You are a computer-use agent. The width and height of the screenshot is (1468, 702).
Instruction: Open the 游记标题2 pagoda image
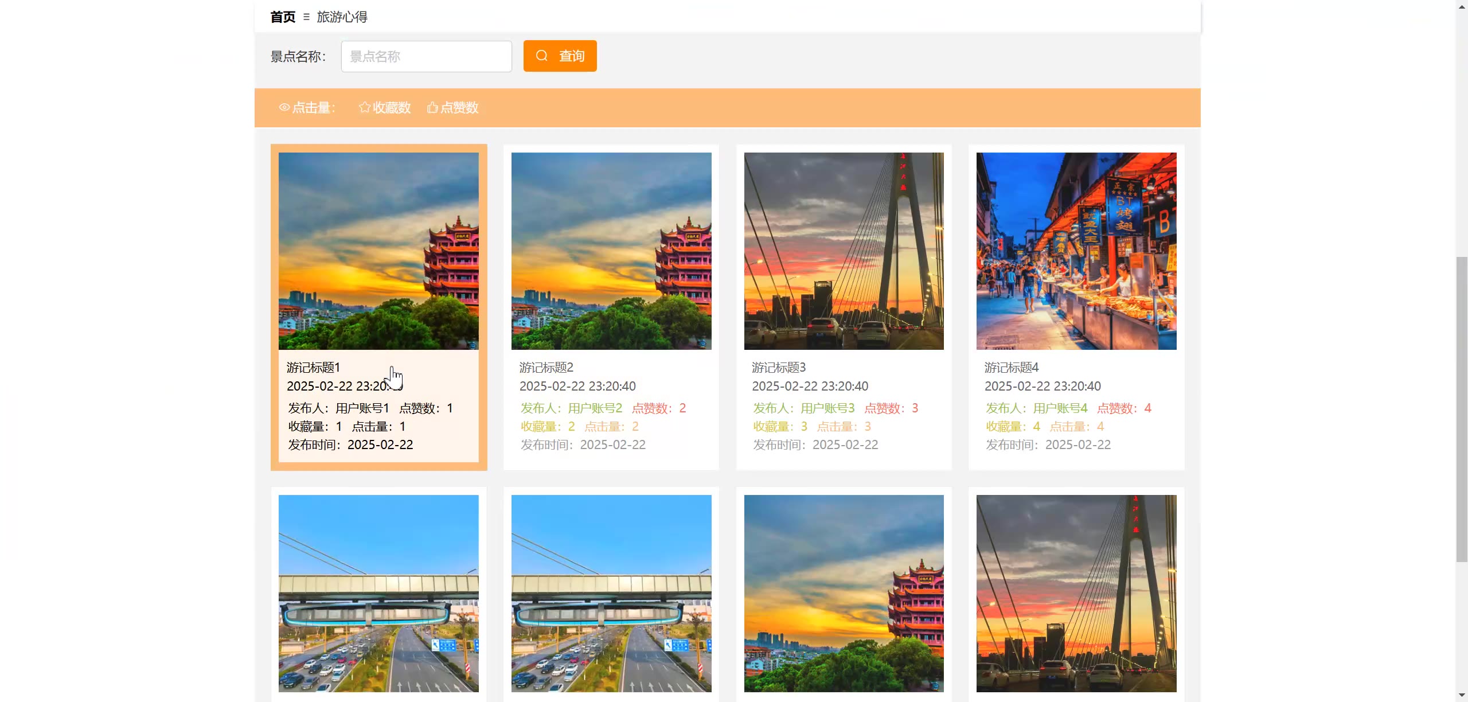click(x=611, y=251)
